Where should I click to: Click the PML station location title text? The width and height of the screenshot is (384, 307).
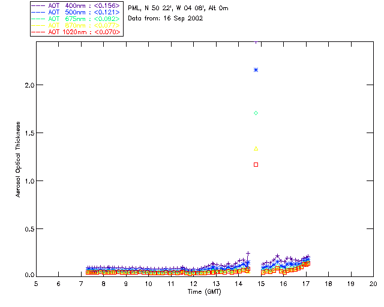tap(178, 8)
